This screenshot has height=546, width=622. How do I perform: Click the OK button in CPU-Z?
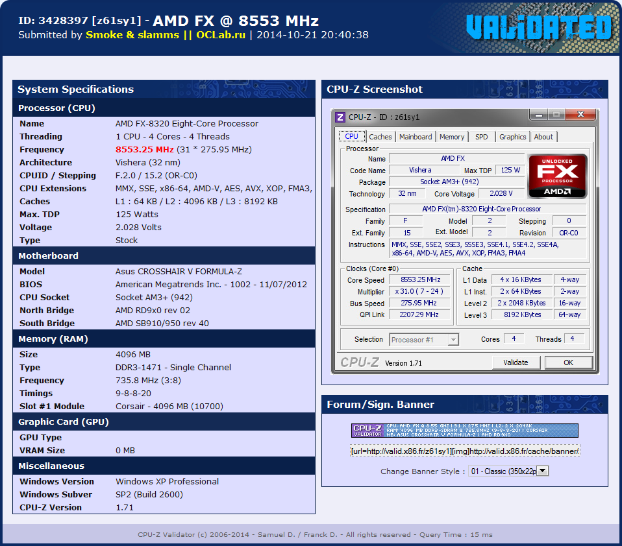coord(569,362)
